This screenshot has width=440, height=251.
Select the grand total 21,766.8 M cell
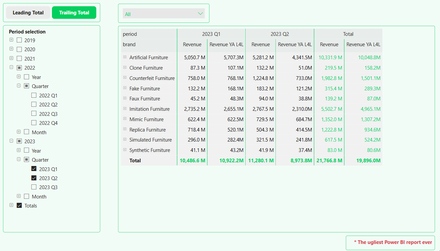pos(329,161)
